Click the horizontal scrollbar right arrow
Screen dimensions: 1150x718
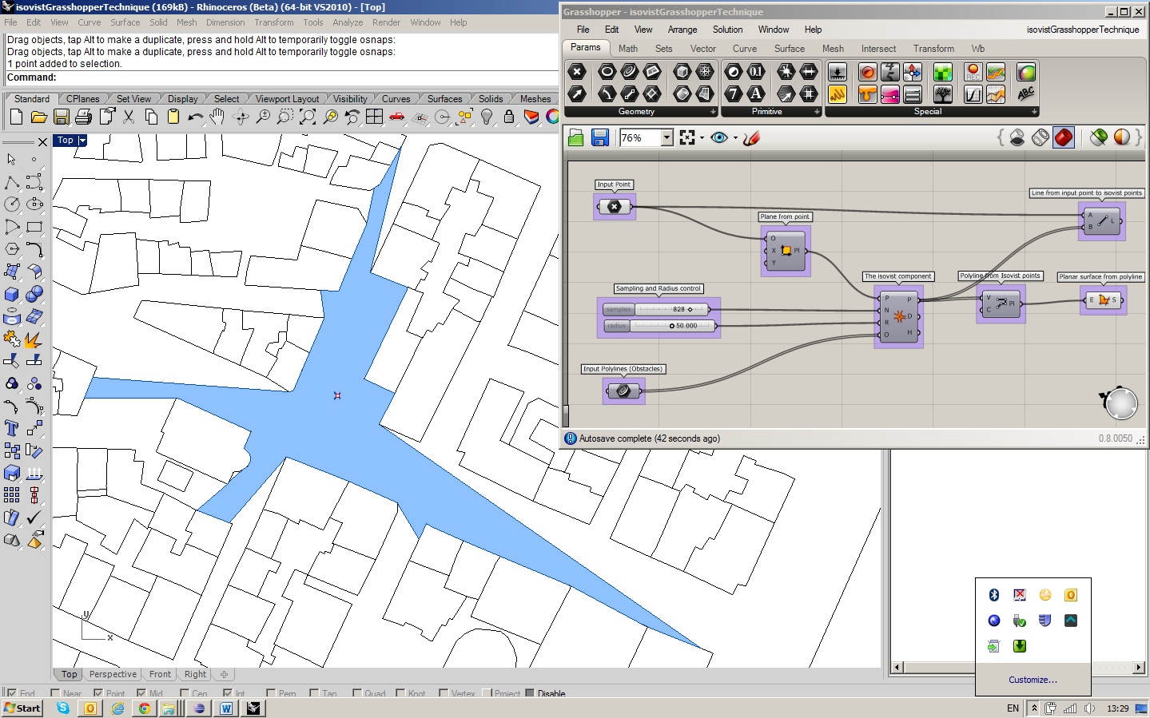1139,667
